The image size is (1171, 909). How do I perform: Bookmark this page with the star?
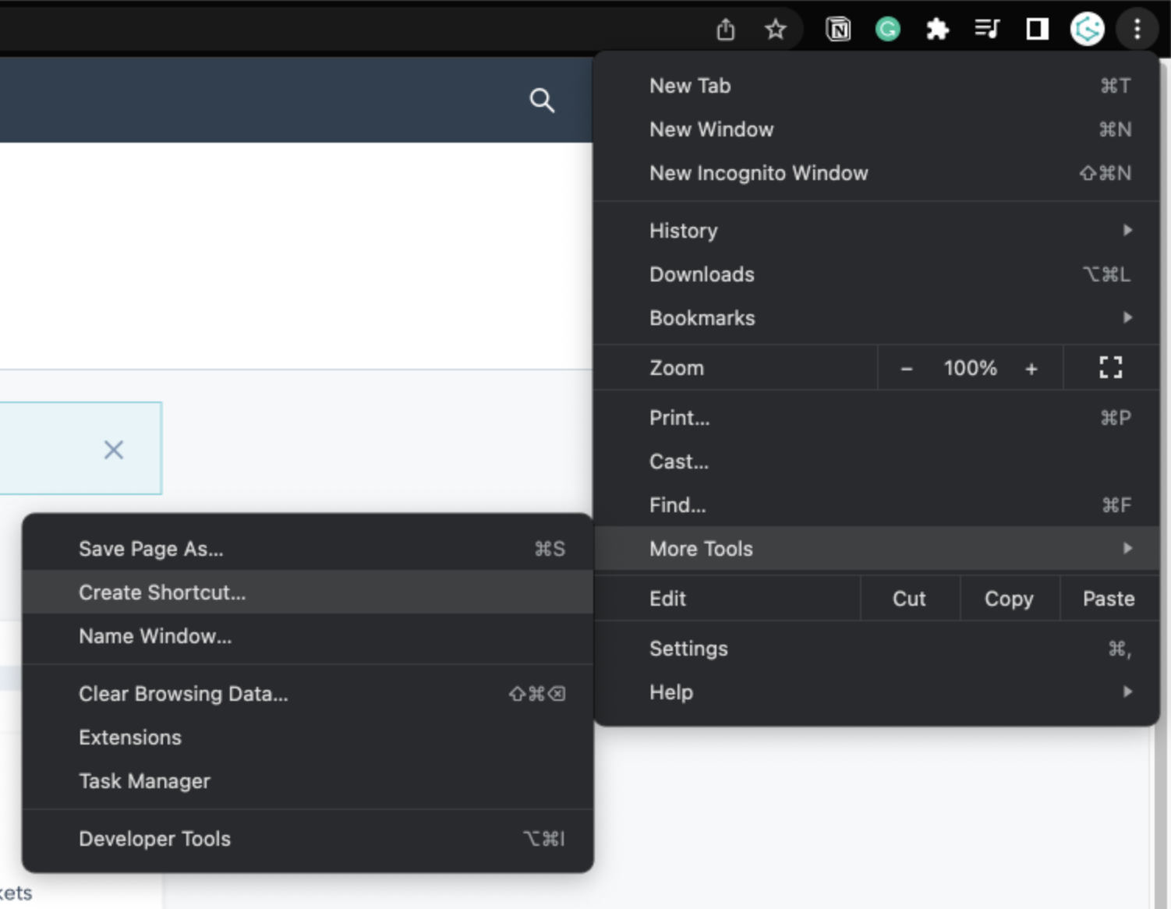pos(776,30)
